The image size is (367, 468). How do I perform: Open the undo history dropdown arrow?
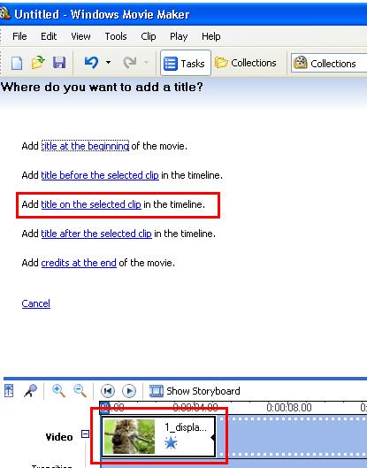pyautogui.click(x=108, y=63)
